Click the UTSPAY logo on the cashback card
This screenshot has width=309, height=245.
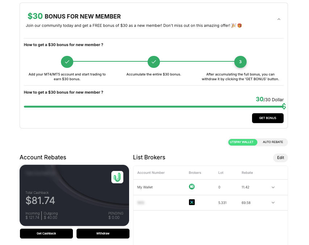click(117, 177)
